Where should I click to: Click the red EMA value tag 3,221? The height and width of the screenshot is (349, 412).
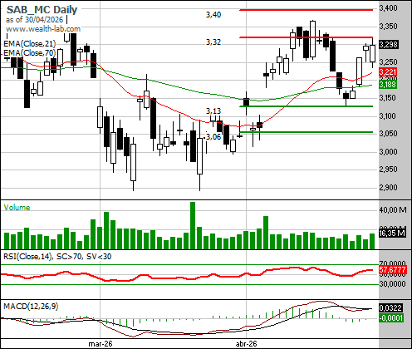[388, 72]
